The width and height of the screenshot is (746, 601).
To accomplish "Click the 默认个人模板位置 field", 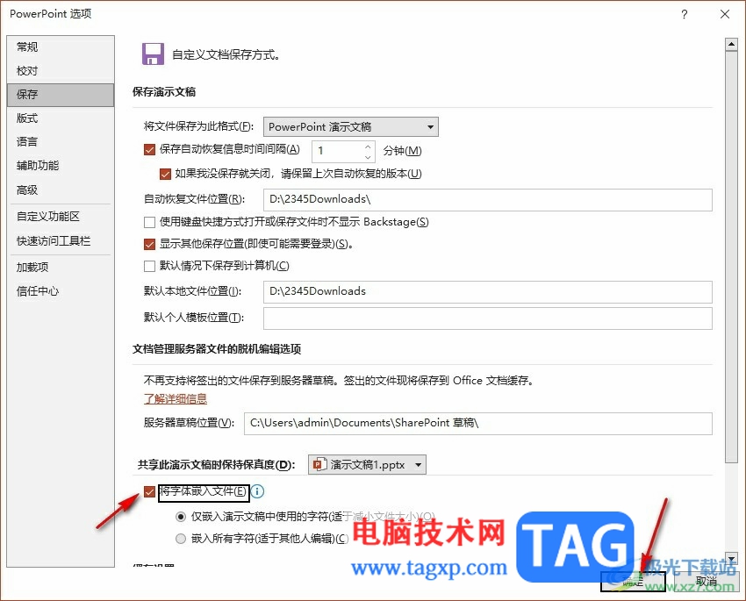I will [488, 318].
